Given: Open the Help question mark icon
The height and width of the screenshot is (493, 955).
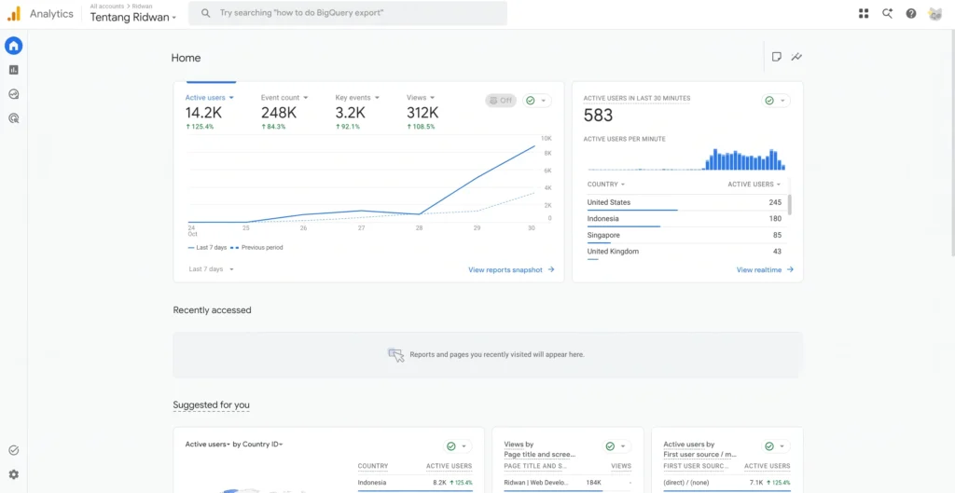Looking at the screenshot, I should click(x=911, y=13).
